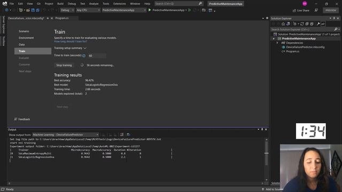Click the feedback icon beside Feedback label
Screen dimensions: 342x192
[x=15, y=119]
